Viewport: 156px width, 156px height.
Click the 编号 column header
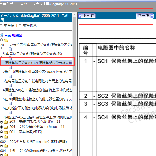click(86, 50)
